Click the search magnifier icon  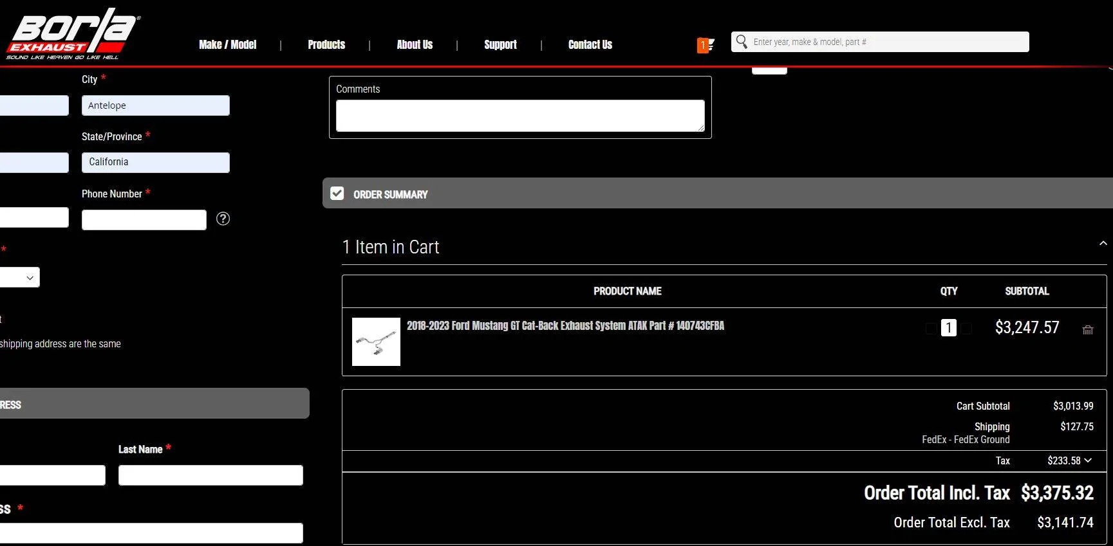pos(742,42)
